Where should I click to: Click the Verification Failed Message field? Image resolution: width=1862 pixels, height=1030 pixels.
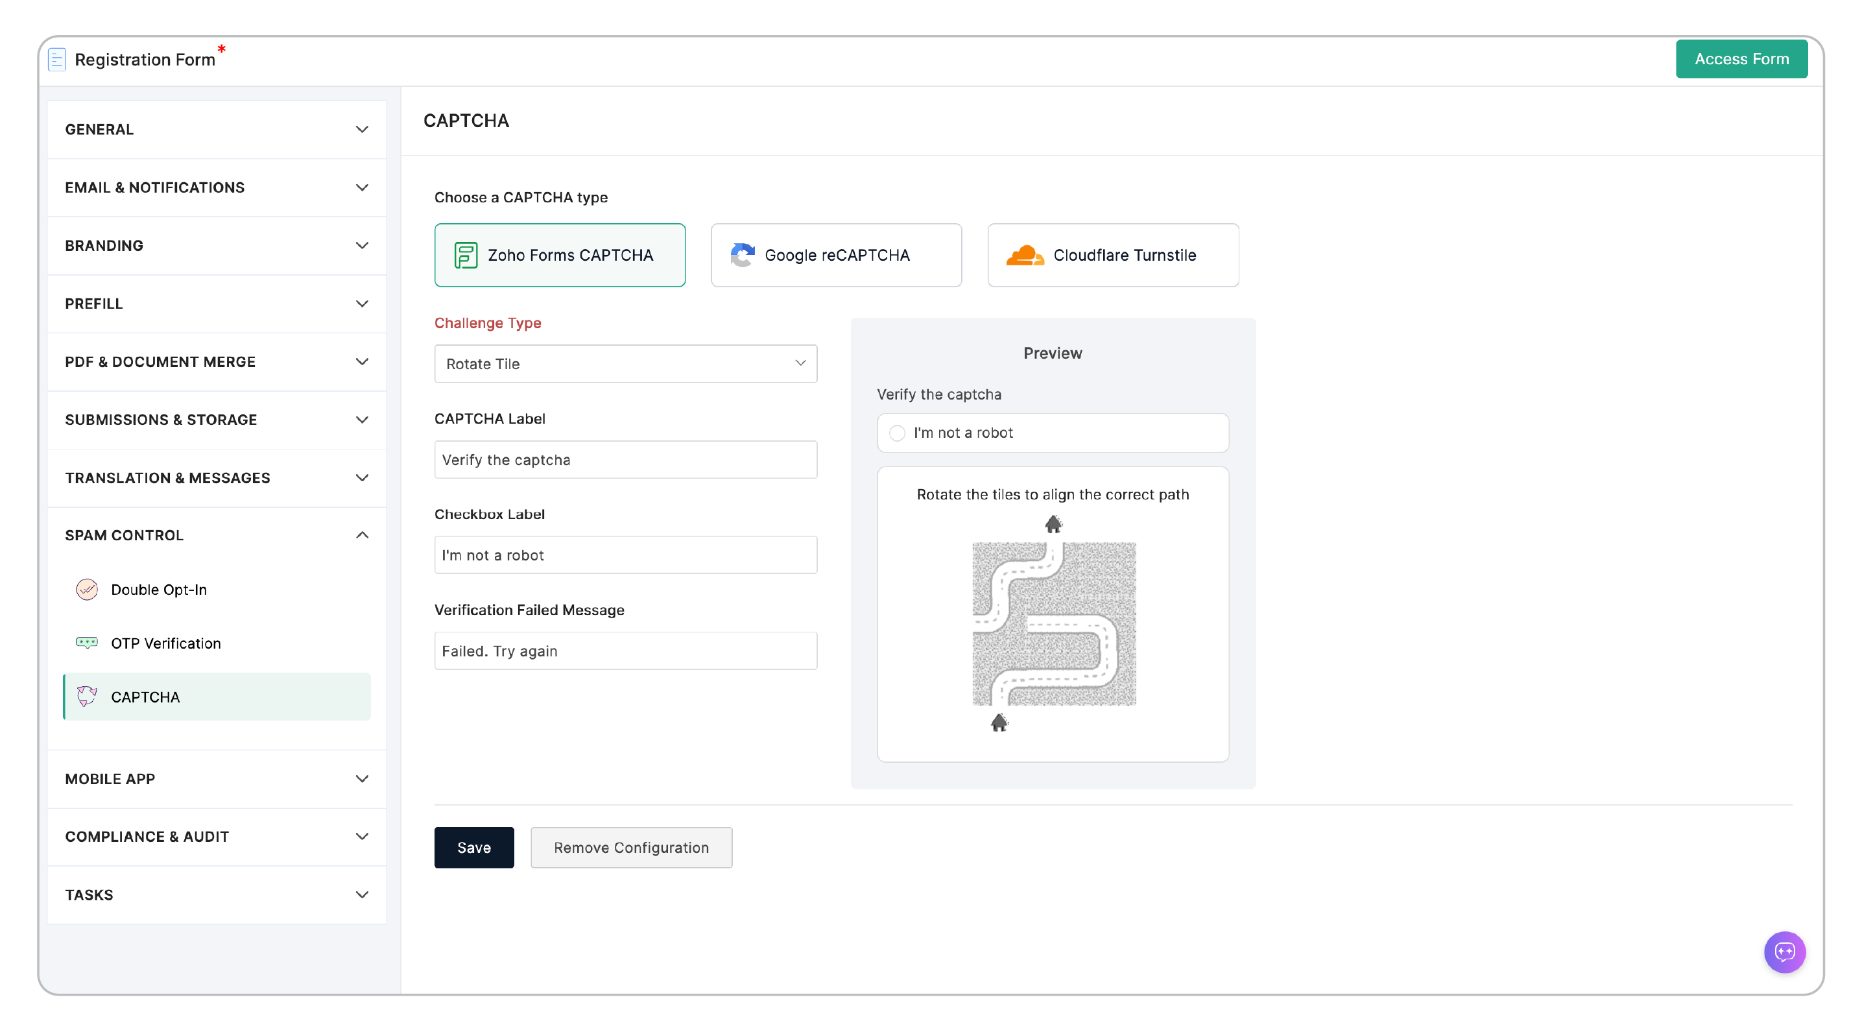coord(625,651)
